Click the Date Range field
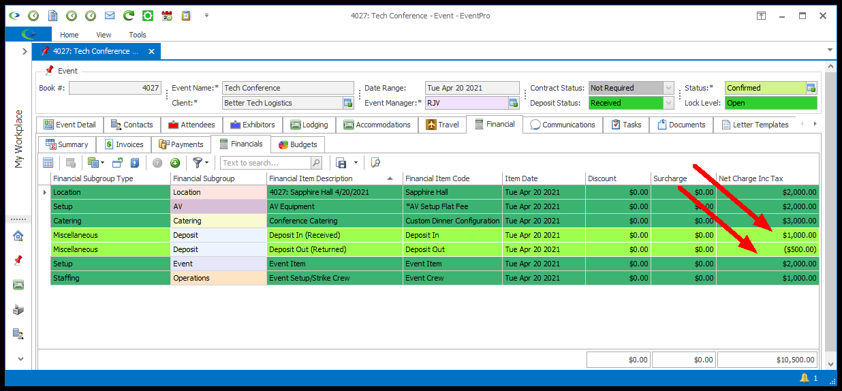Screen dimensions: 842x391 tap(472, 88)
